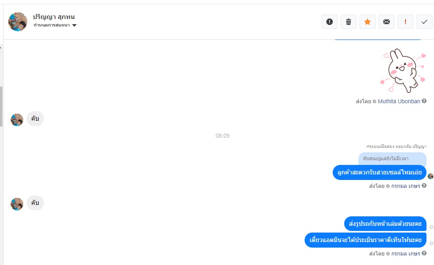Toggle the orange star follow-up icon

pyautogui.click(x=367, y=22)
